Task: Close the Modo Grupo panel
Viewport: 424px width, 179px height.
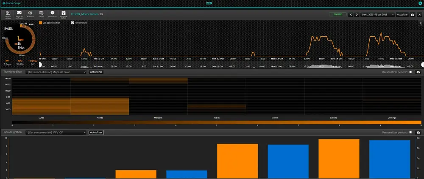Action: tap(421, 3)
